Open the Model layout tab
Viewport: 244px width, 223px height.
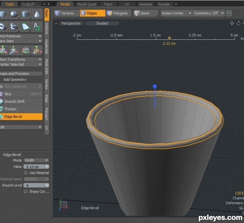(x=65, y=4)
